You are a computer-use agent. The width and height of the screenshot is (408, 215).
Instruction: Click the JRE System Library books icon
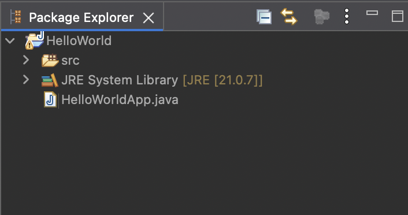pyautogui.click(x=50, y=80)
